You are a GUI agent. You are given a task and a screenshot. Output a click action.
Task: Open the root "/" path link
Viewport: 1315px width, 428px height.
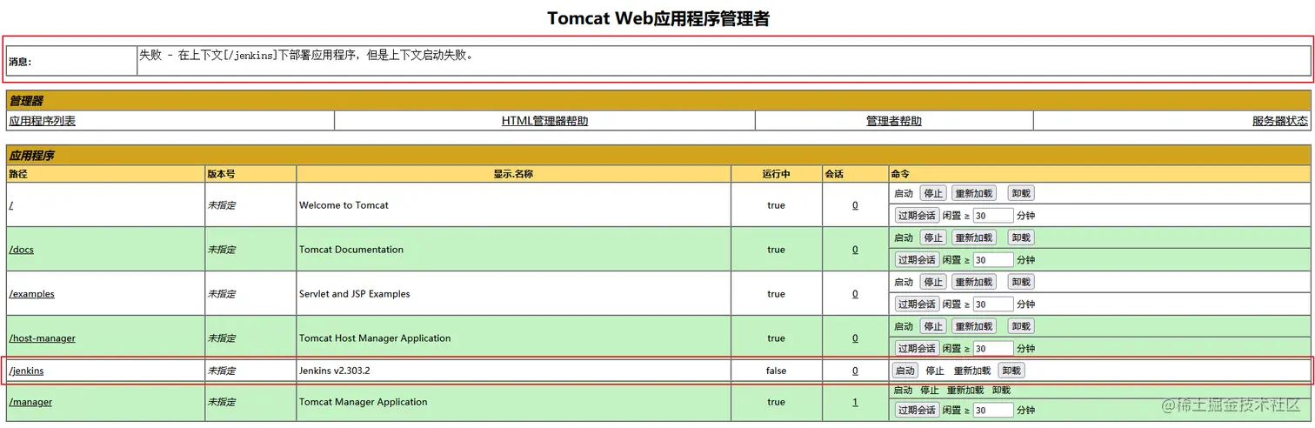11,205
